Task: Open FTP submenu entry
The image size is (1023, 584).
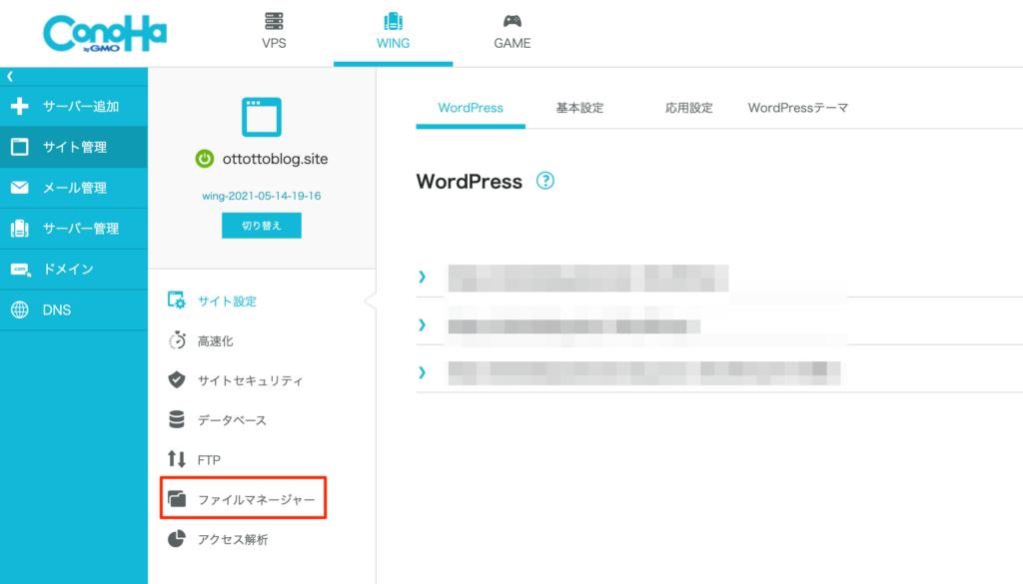Action: (x=209, y=460)
